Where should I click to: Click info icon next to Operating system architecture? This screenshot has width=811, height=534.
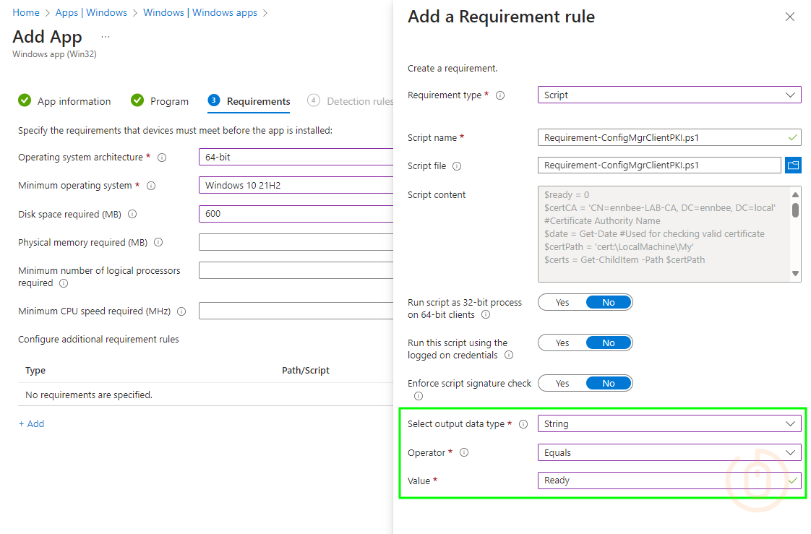(162, 158)
